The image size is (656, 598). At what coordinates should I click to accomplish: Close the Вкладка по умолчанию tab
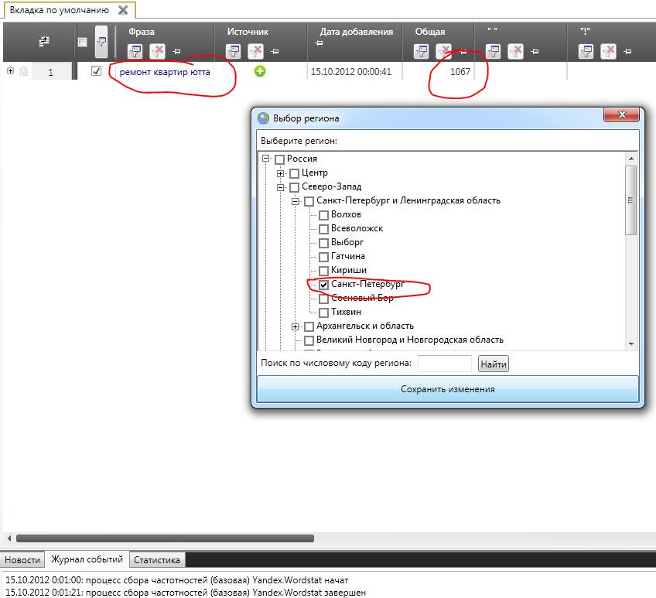(123, 10)
